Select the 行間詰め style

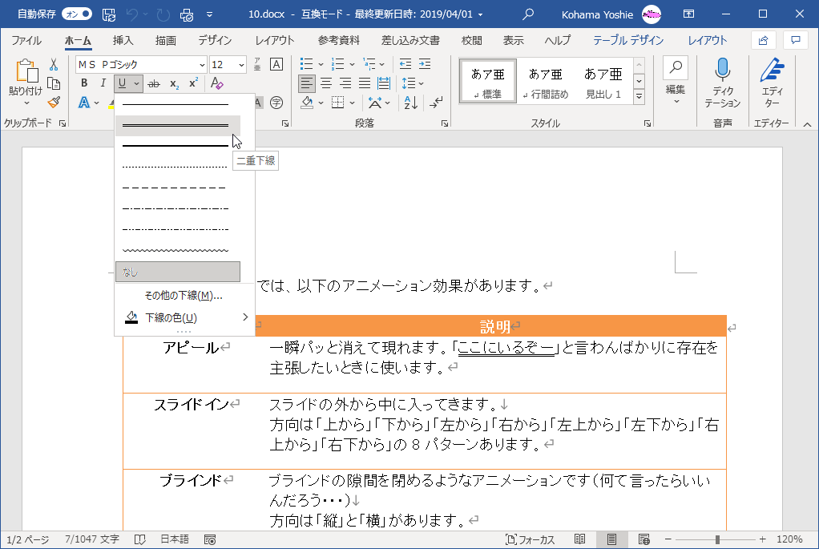pyautogui.click(x=545, y=81)
